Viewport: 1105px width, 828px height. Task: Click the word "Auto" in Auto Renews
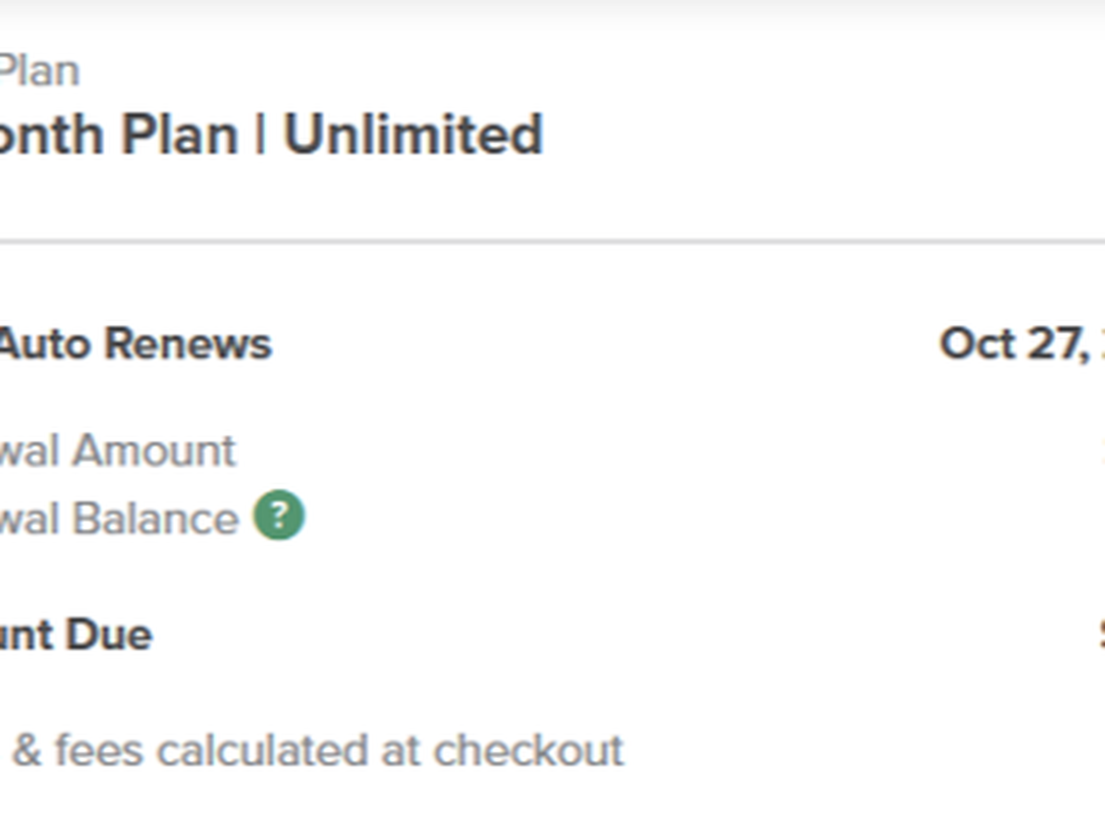pyautogui.click(x=44, y=344)
